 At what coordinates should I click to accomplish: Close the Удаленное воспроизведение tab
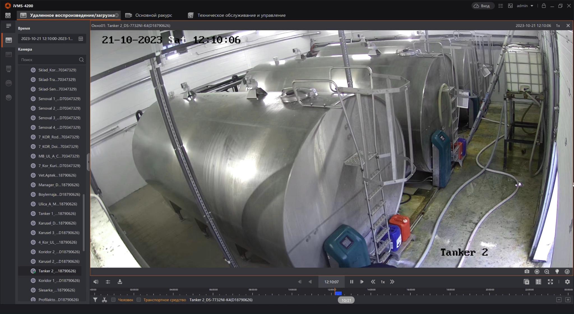tap(117, 15)
